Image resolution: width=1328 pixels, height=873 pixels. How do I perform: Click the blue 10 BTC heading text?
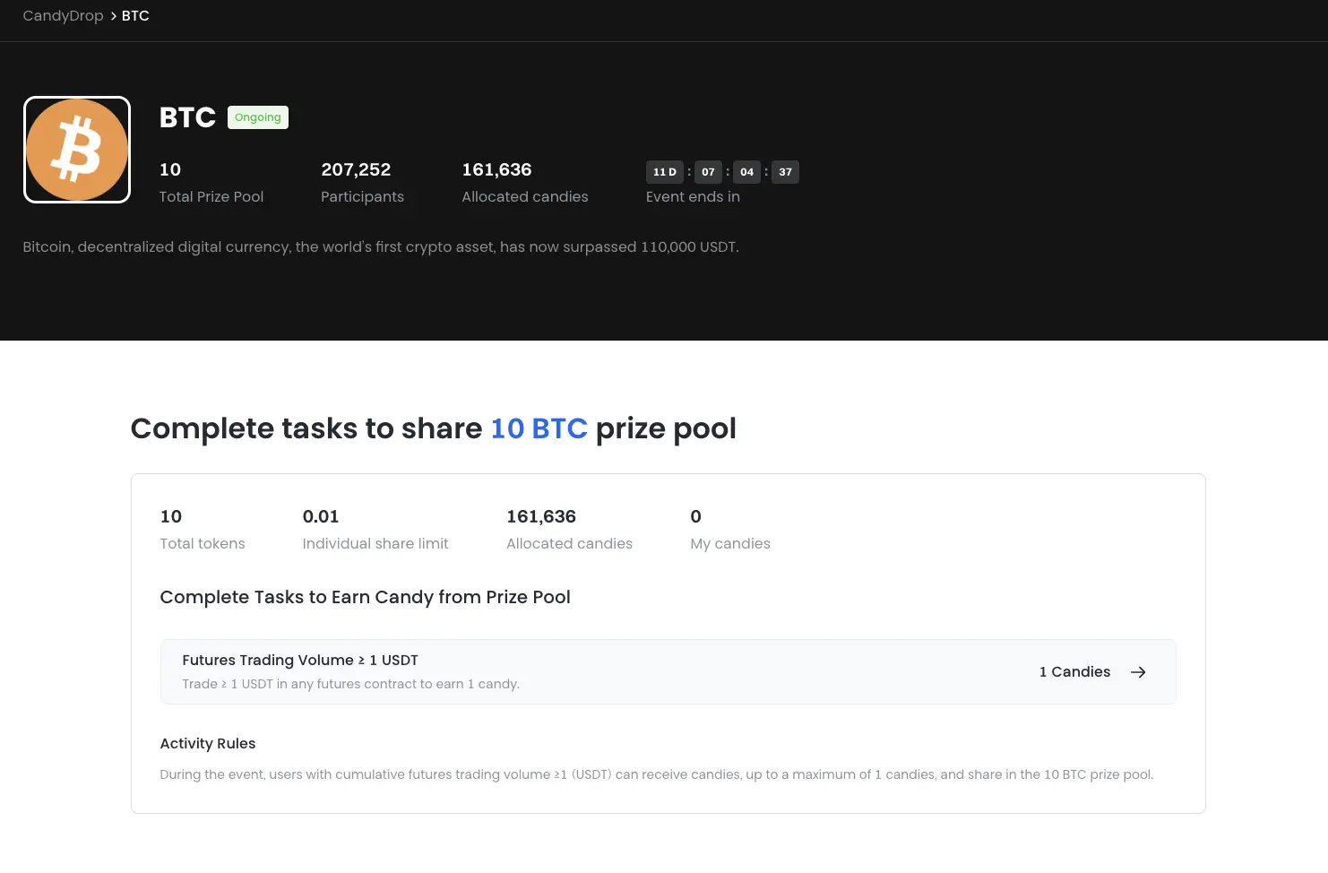point(539,428)
